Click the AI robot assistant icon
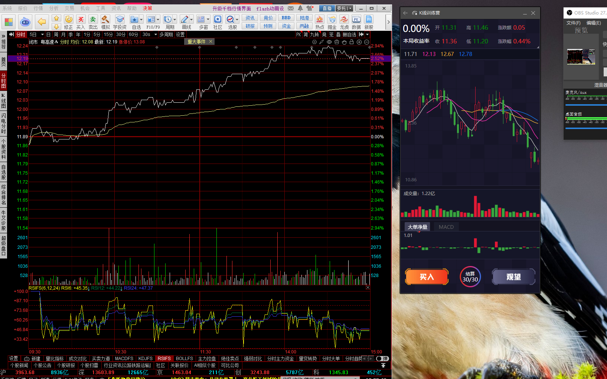The height and width of the screenshot is (379, 607). pyautogui.click(x=25, y=22)
